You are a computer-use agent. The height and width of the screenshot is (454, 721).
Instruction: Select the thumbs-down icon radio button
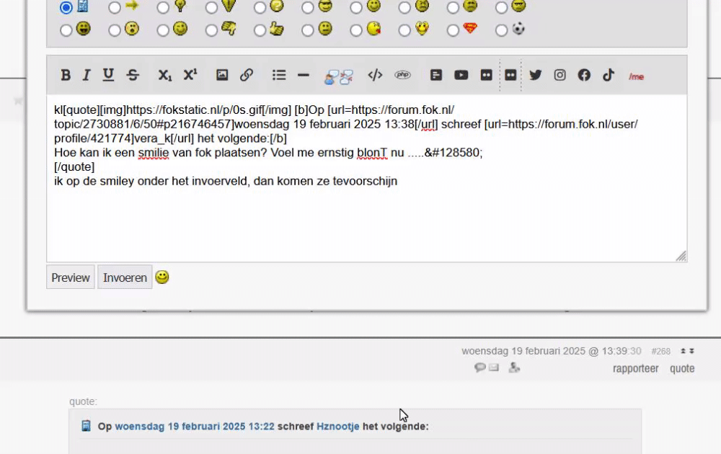[x=211, y=30]
